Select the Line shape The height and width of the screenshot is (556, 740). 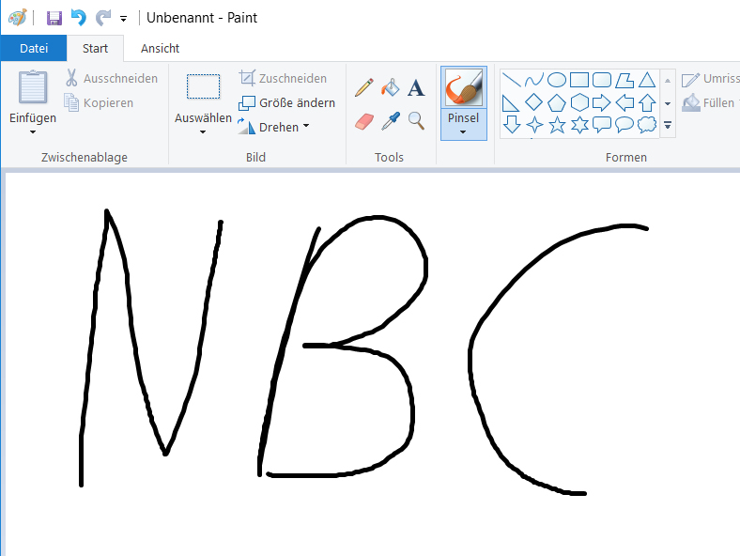pyautogui.click(x=511, y=80)
